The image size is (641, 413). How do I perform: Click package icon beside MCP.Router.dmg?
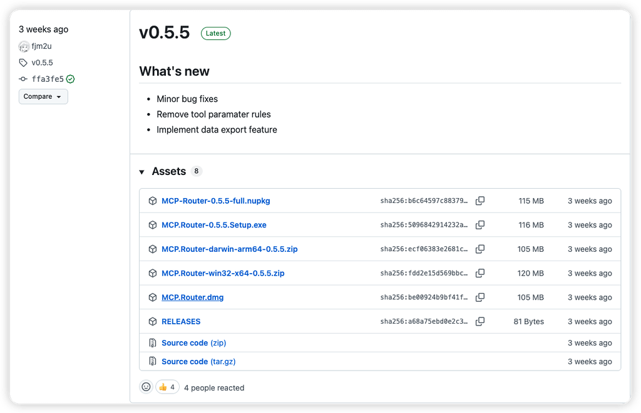click(153, 297)
